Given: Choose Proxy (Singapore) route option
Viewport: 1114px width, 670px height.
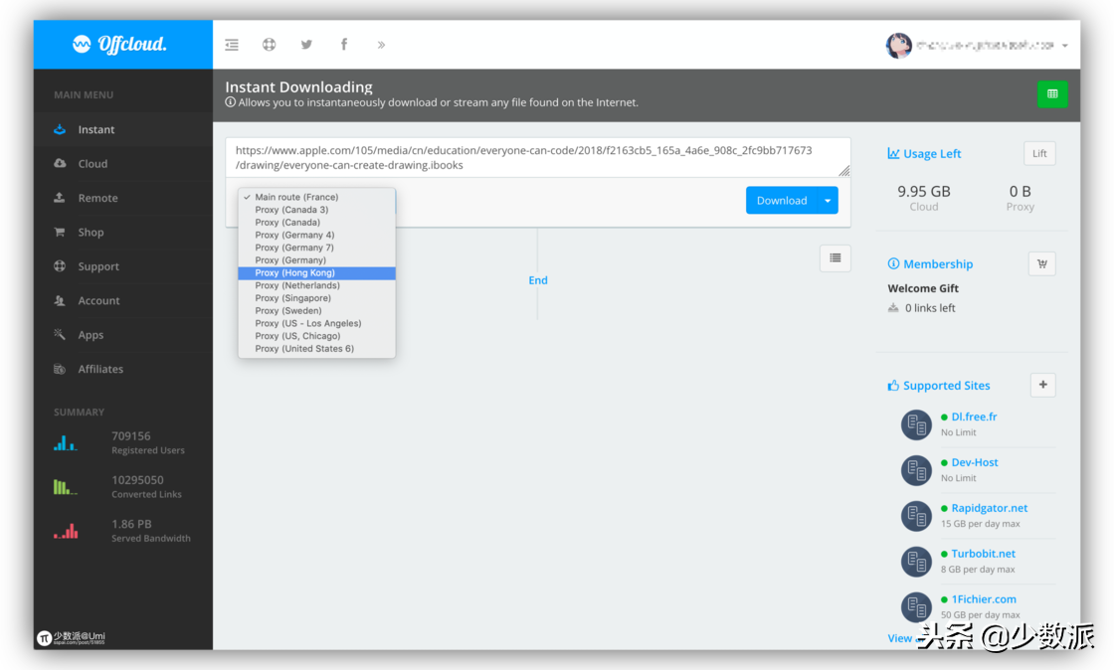Looking at the screenshot, I should point(292,298).
